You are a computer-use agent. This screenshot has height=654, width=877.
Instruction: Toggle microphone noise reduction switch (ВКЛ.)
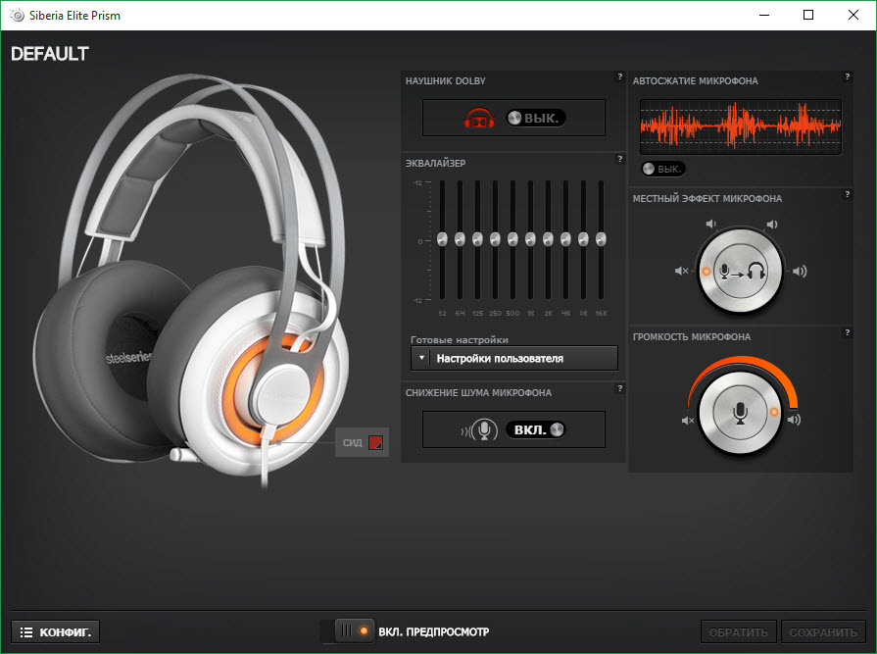(x=536, y=429)
